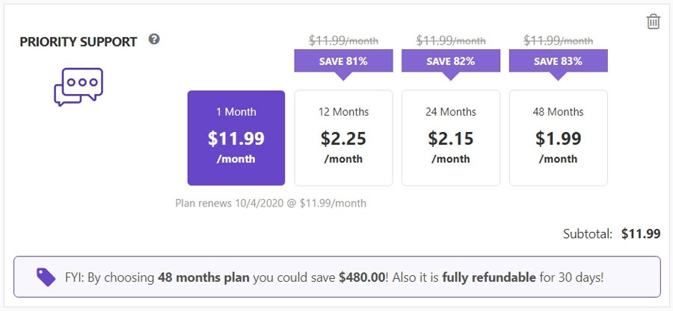
Task: Click the SAVE 82% banner
Action: (x=451, y=61)
